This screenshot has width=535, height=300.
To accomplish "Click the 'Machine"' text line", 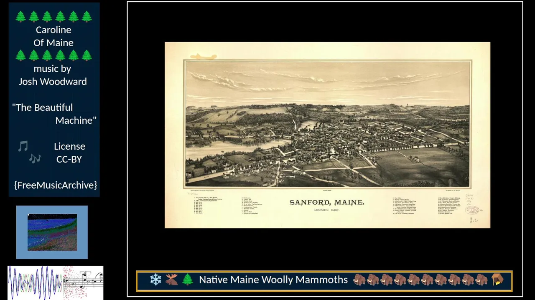I will [76, 120].
